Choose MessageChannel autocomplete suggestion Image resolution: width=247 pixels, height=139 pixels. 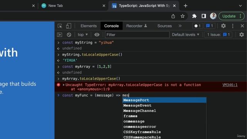click(164, 111)
